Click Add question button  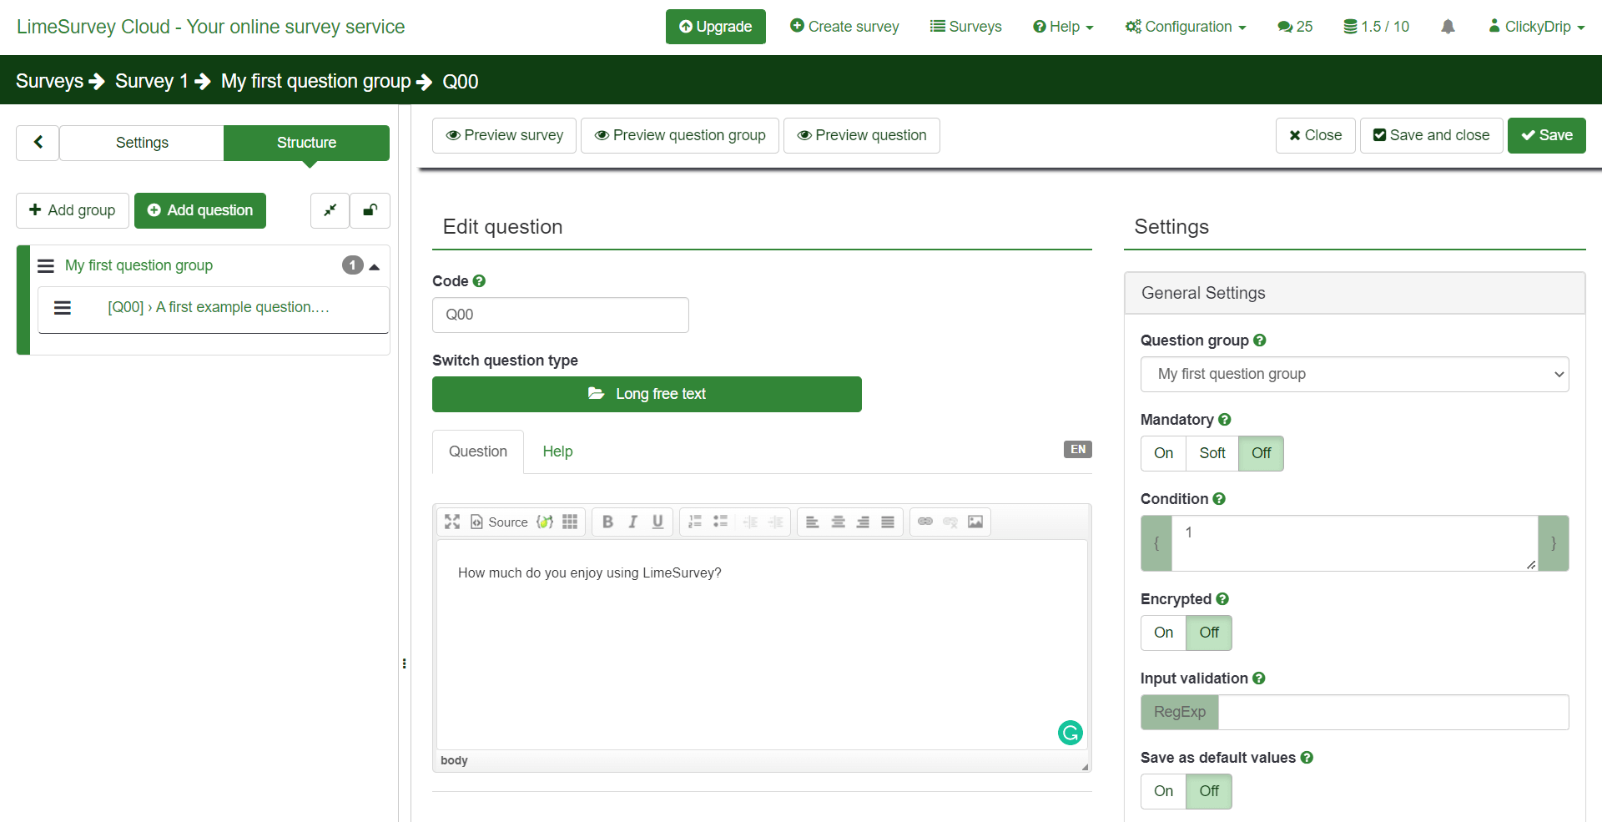pos(200,210)
